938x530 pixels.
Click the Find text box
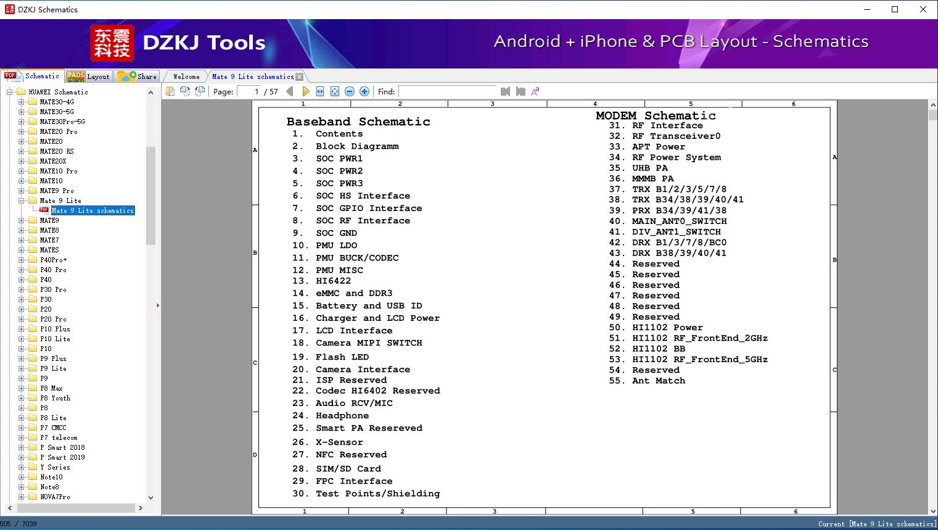(x=447, y=91)
